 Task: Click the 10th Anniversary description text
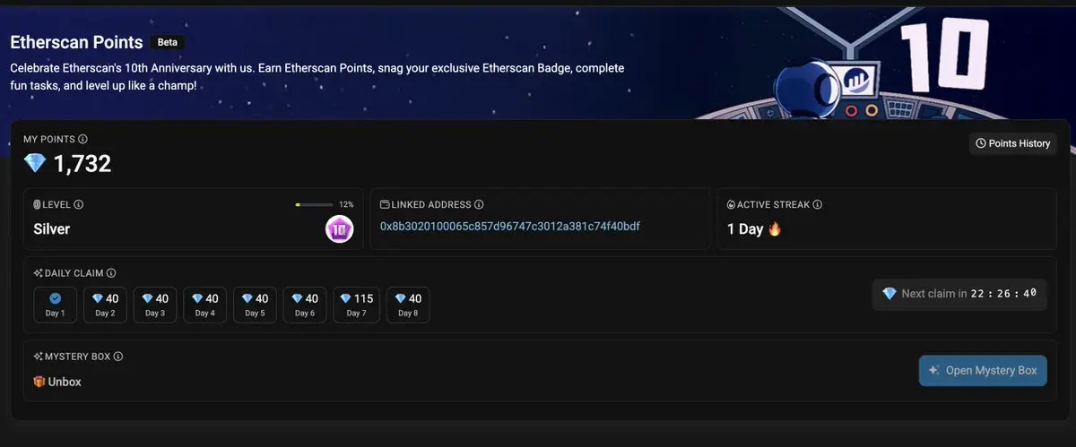point(317,77)
